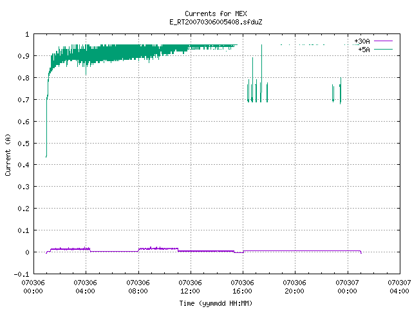Click the x-axis label 070306 20:00
Viewport: 412px width, 309px height.
coord(295,287)
